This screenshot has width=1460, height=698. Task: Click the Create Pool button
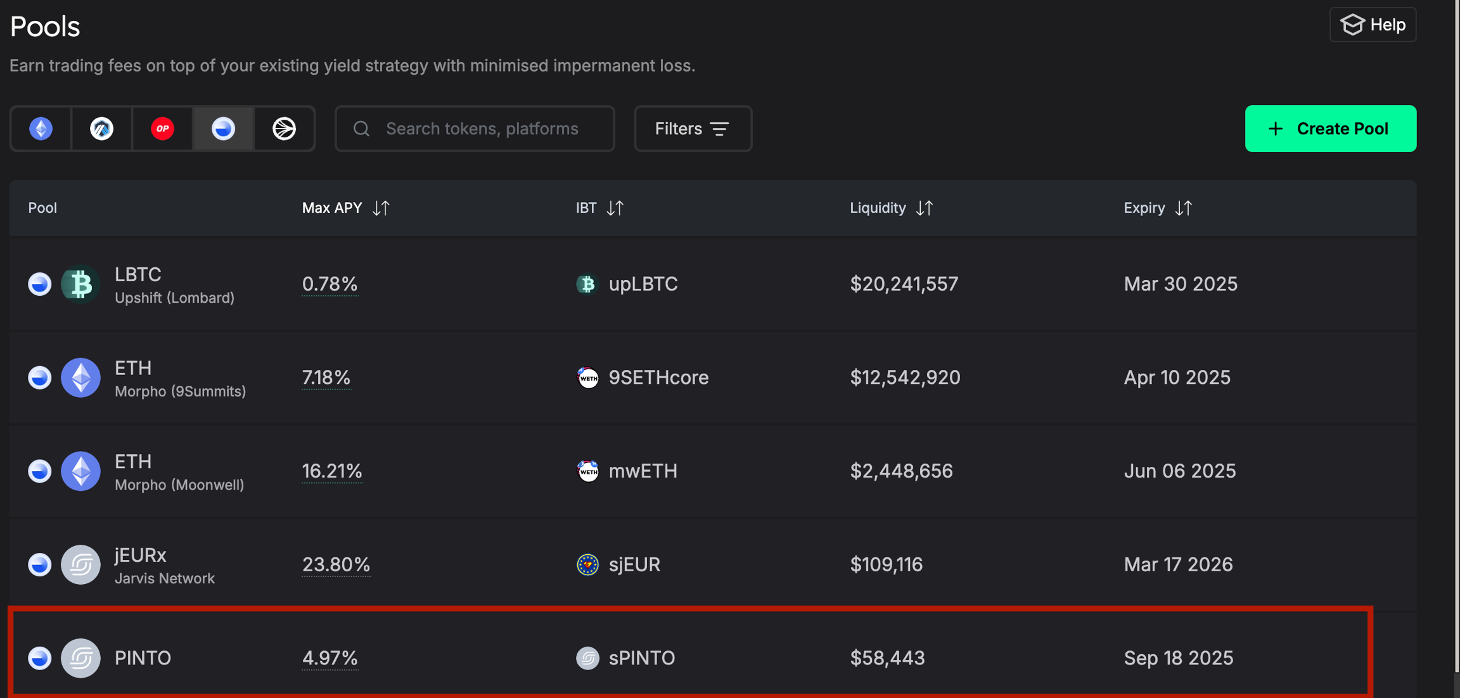tap(1330, 129)
